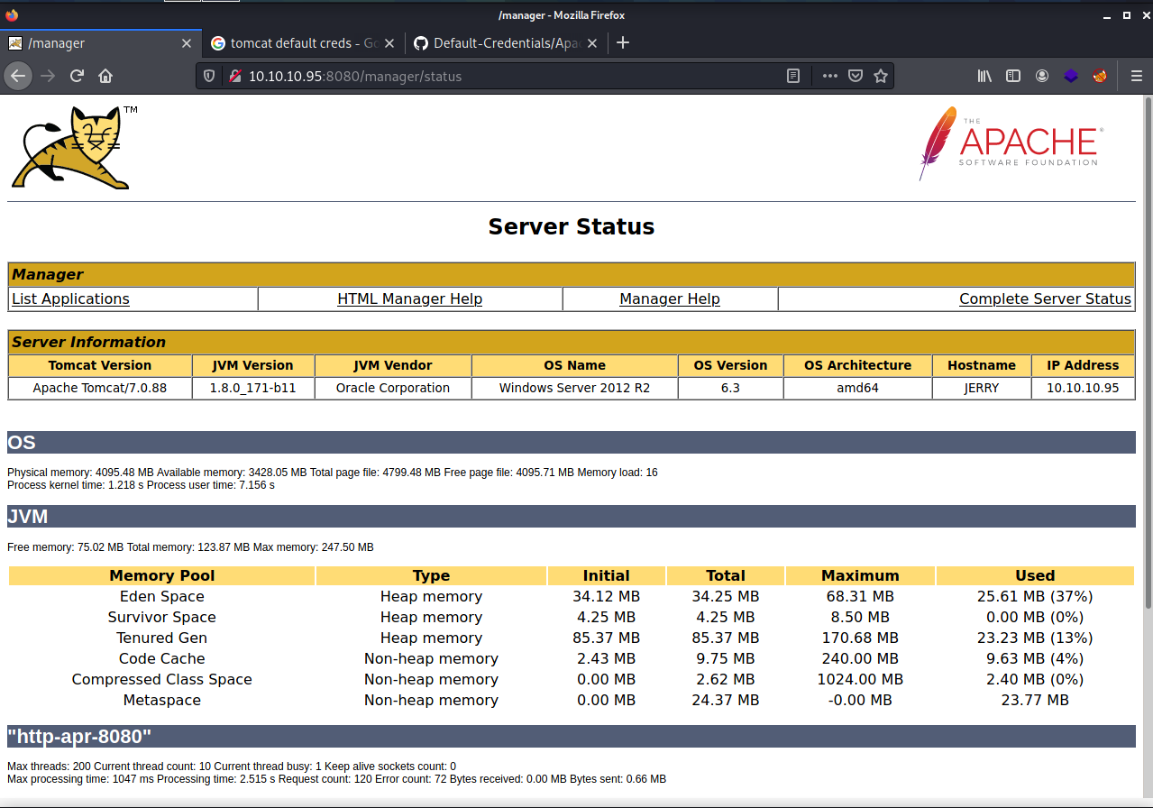This screenshot has height=808, width=1153.
Task: Select the amd64 architecture cell
Action: point(857,388)
